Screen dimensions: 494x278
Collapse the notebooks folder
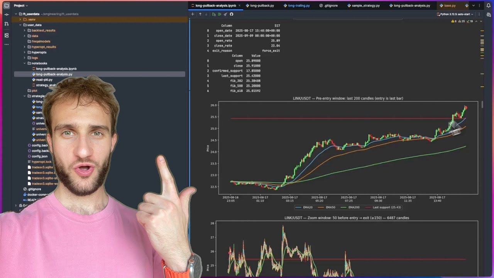24,63
